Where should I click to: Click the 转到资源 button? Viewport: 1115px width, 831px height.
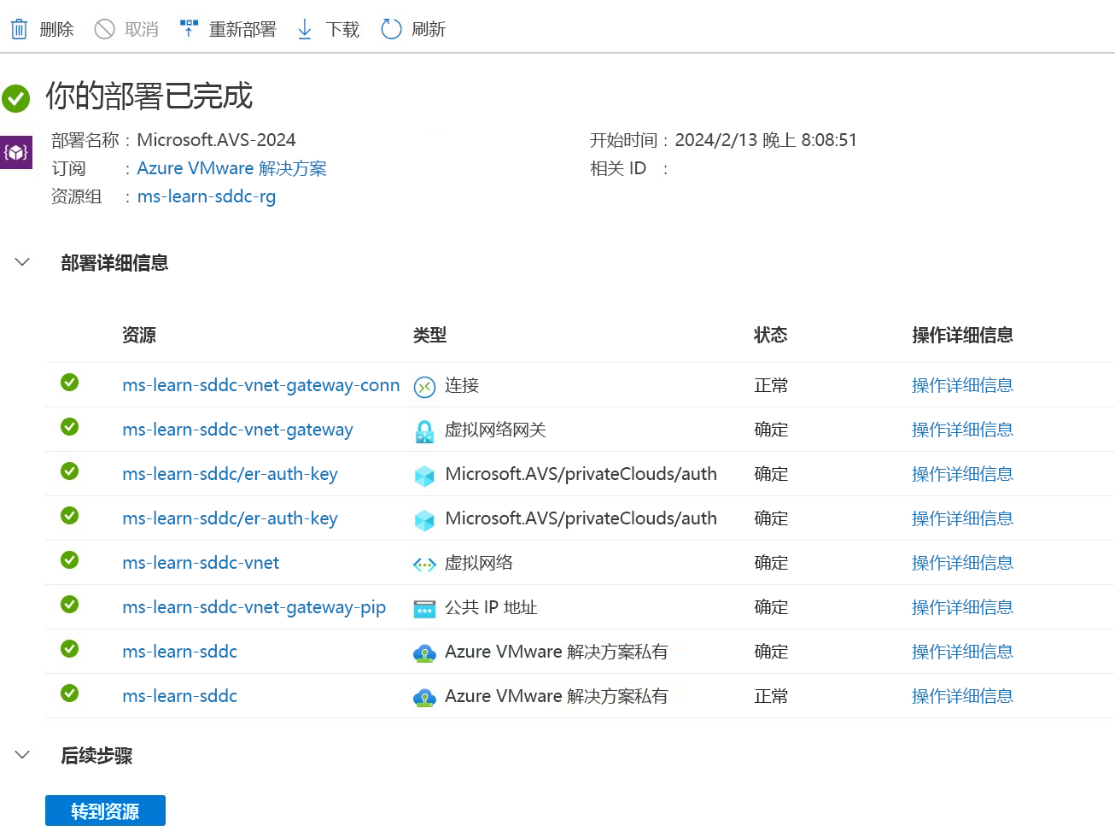[x=105, y=811]
